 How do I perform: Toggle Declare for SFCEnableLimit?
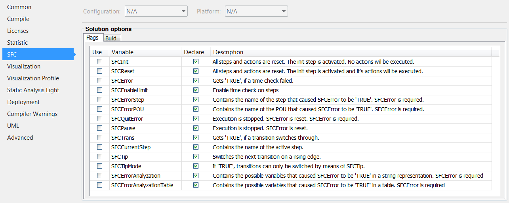click(196, 90)
